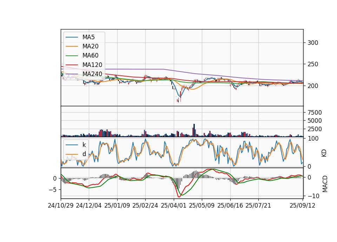Click the 25/02/24 date label
Viewport: 337px width, 242px height.
145,206
